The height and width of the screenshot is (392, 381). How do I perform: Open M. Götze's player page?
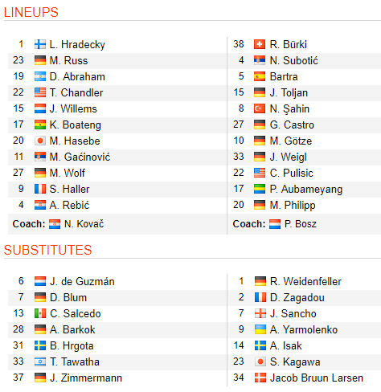pos(291,141)
